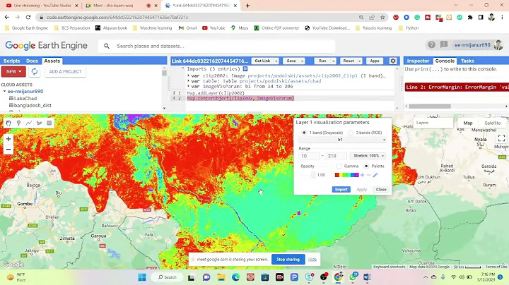Select the add marker drawing tool

[x=19, y=123]
